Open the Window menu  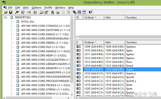60,8
